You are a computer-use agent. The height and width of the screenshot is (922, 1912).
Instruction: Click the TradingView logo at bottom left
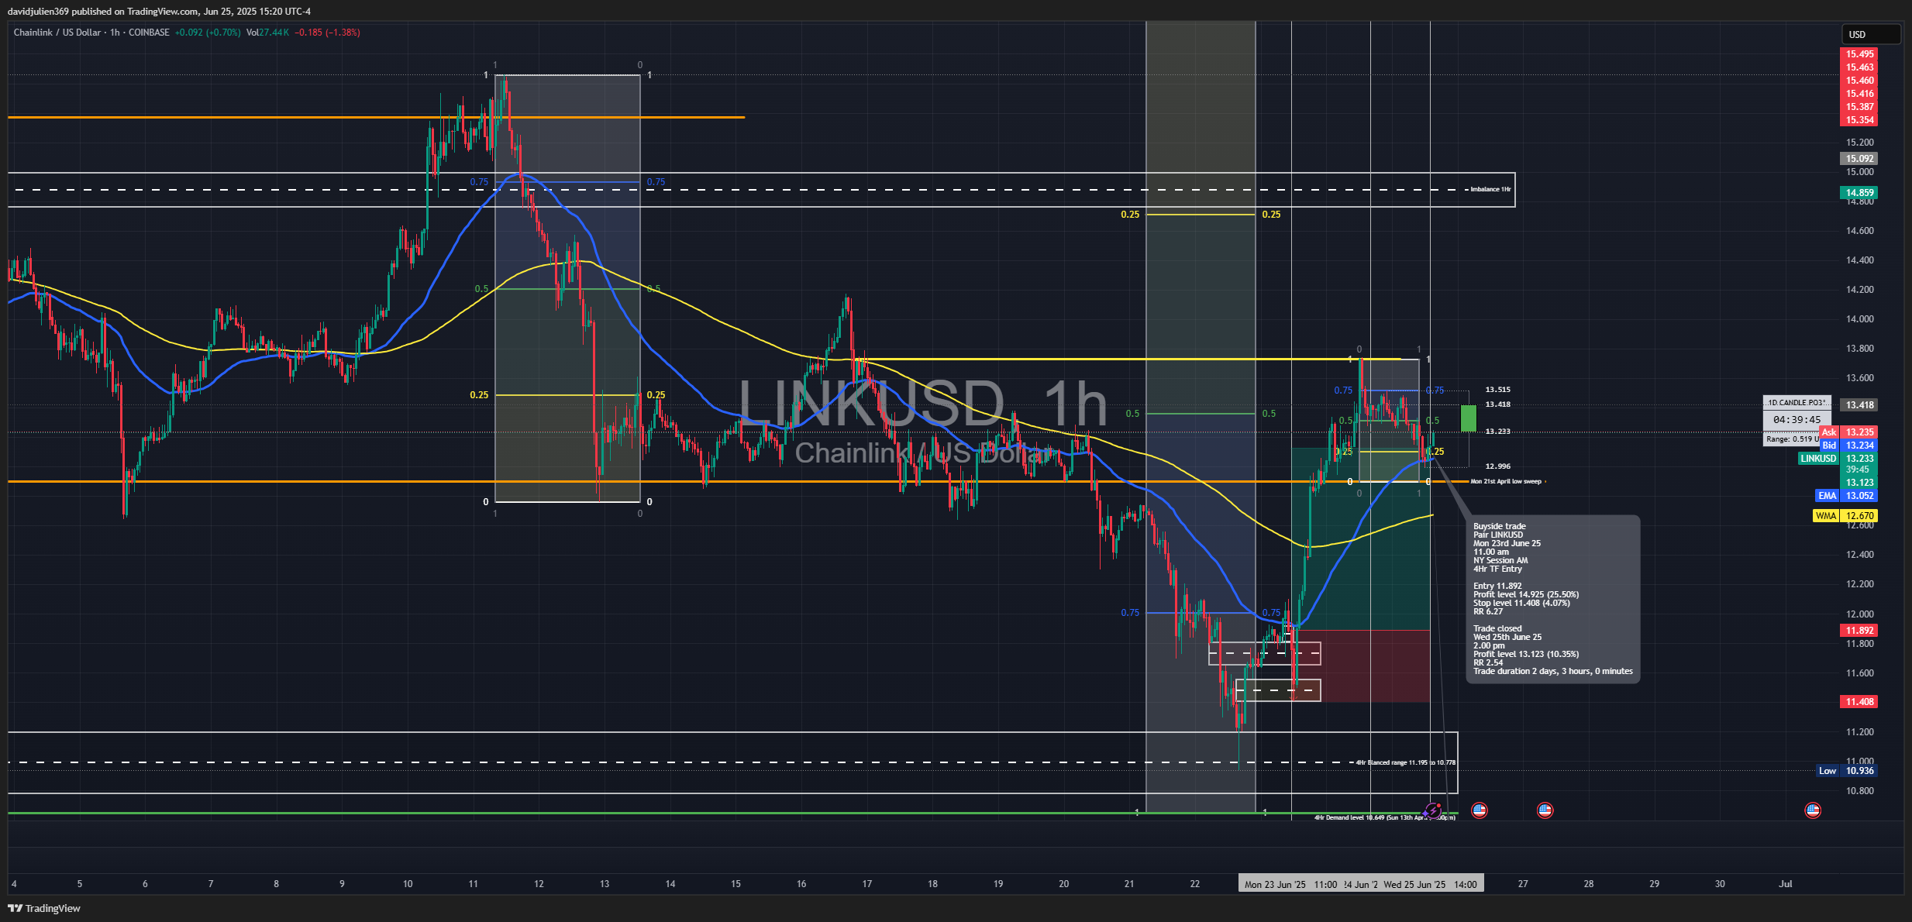point(44,908)
